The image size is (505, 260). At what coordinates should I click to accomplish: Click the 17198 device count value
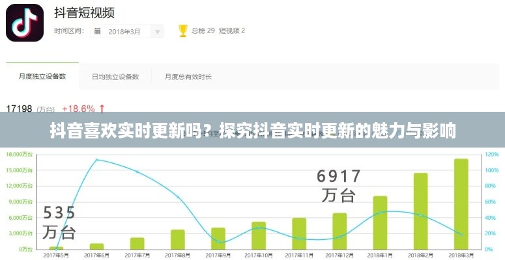click(x=20, y=109)
